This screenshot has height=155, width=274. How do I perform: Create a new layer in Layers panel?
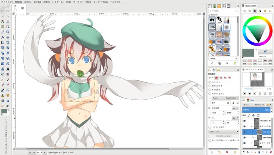click(x=244, y=152)
